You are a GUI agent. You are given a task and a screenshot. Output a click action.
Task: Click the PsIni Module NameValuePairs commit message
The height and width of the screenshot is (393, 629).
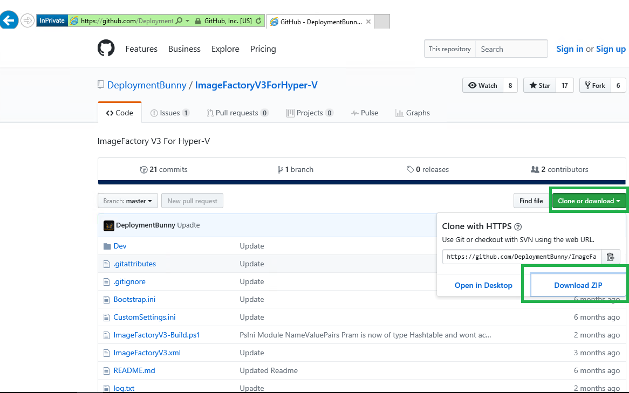coord(365,335)
